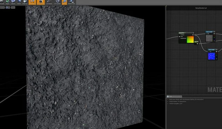
Task: Run Clean Up on the graph
Action: click(x=25, y=2)
